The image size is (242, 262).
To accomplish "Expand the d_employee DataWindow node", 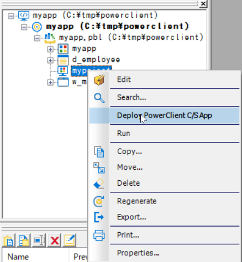I will tap(50, 60).
